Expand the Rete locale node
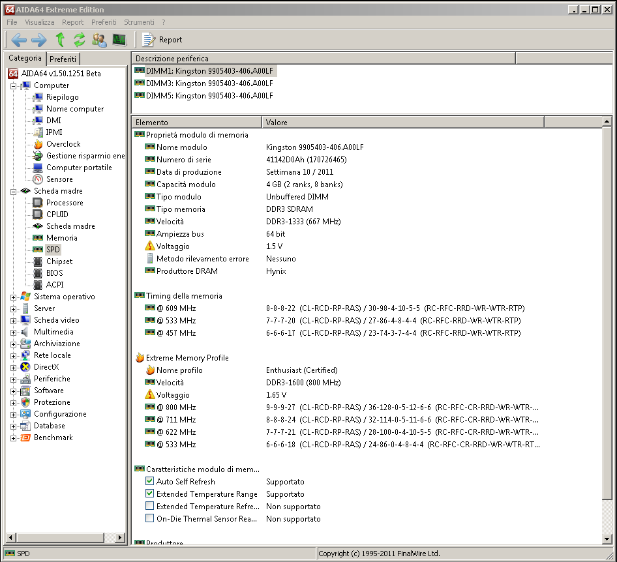 (x=14, y=356)
